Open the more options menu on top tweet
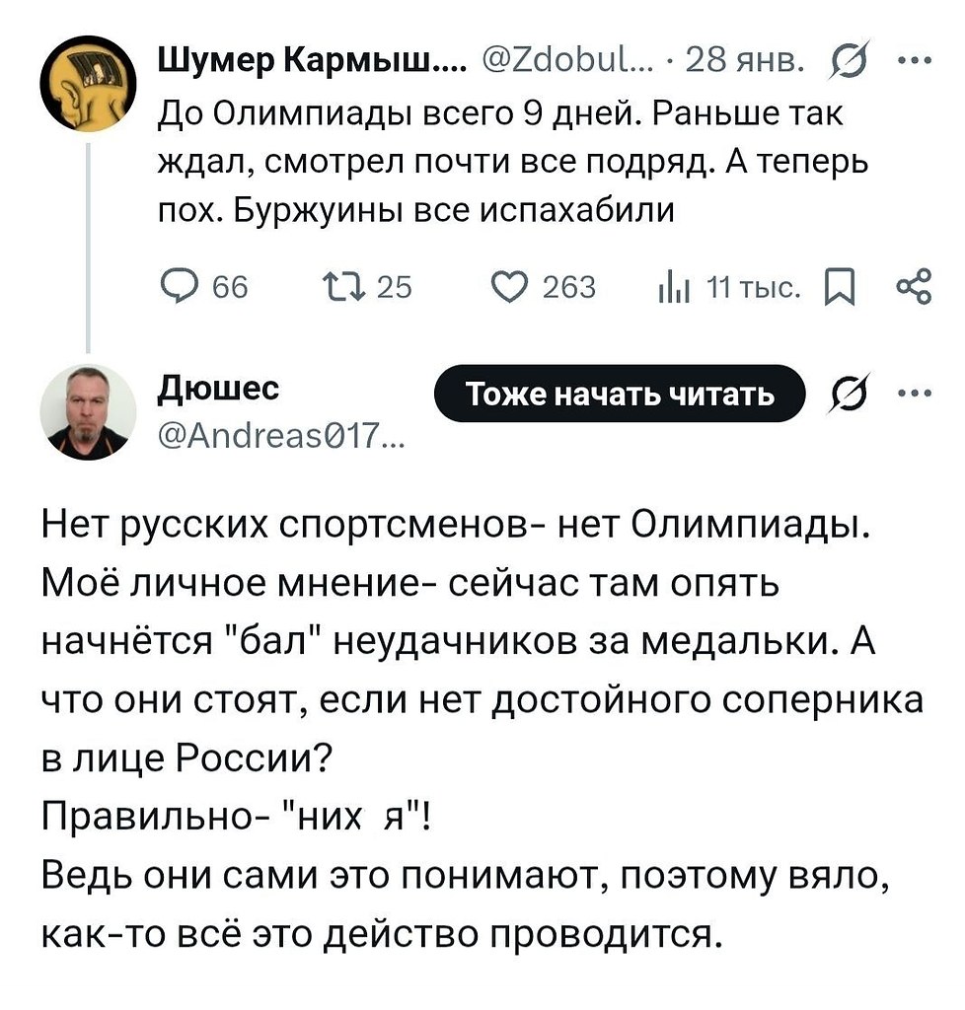 916,61
